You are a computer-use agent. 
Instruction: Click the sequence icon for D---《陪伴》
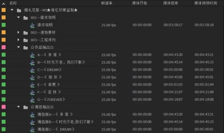tap(32, 77)
